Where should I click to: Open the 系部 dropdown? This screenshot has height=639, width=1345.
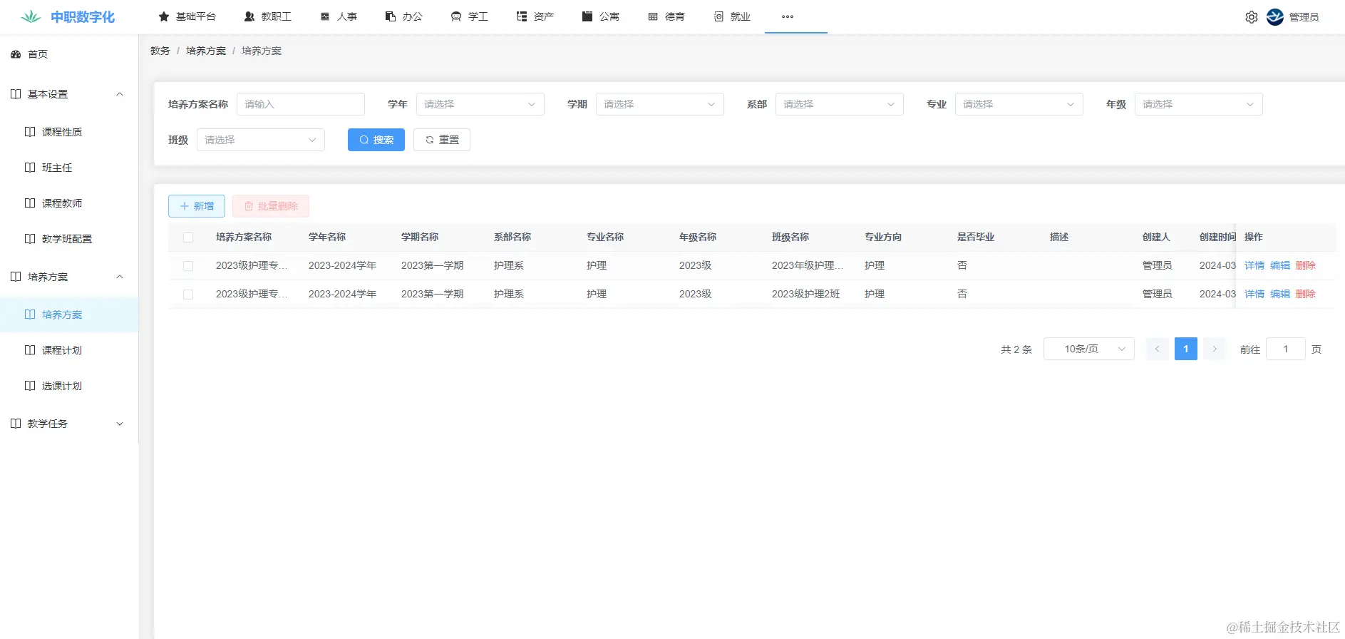840,104
